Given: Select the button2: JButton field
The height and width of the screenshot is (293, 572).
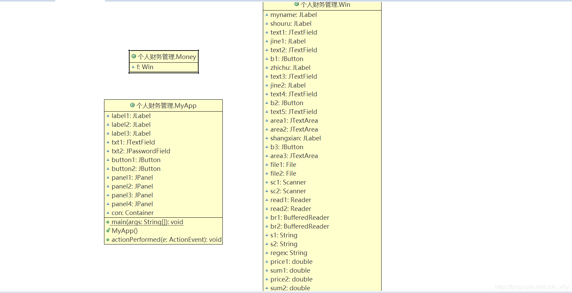Looking at the screenshot, I should point(136,169).
